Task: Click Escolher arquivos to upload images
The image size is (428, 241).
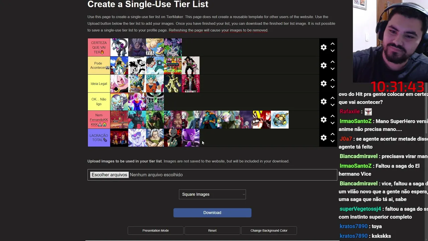Action: pyautogui.click(x=109, y=175)
